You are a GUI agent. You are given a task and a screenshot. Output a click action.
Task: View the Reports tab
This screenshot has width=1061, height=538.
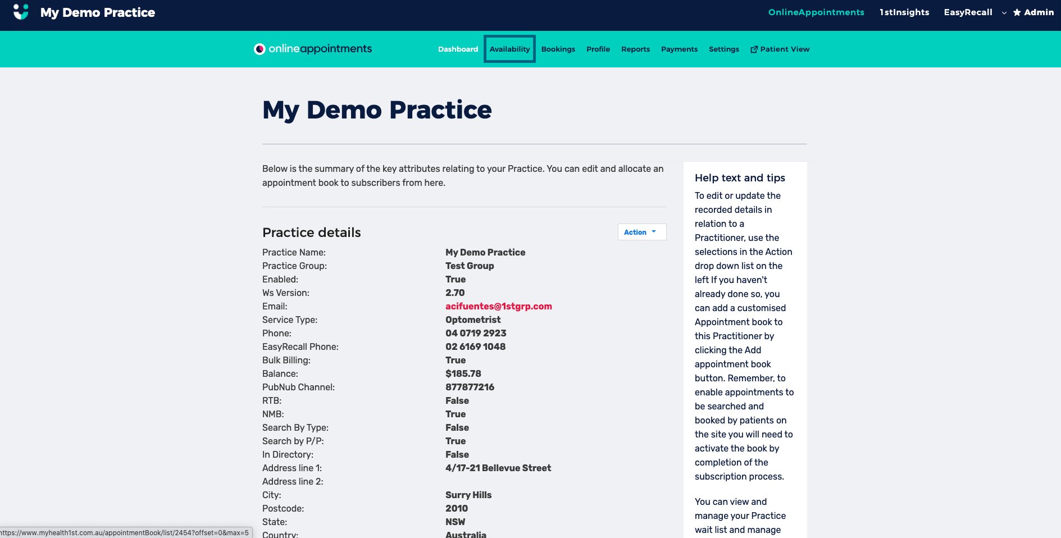(x=635, y=49)
